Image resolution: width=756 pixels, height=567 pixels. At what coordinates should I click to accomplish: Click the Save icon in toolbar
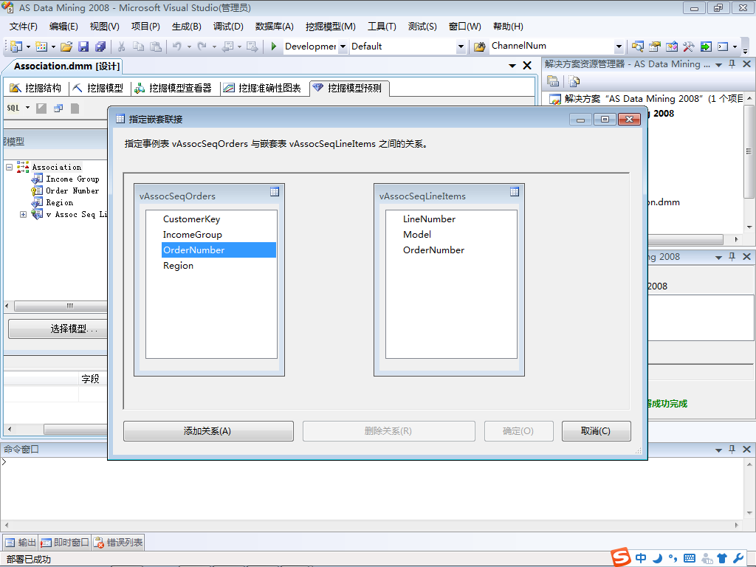click(83, 47)
